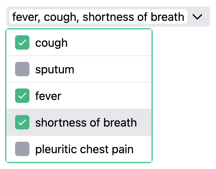The image size is (216, 169).
Task: Click combo box background right of chevron
Action: pos(207,17)
